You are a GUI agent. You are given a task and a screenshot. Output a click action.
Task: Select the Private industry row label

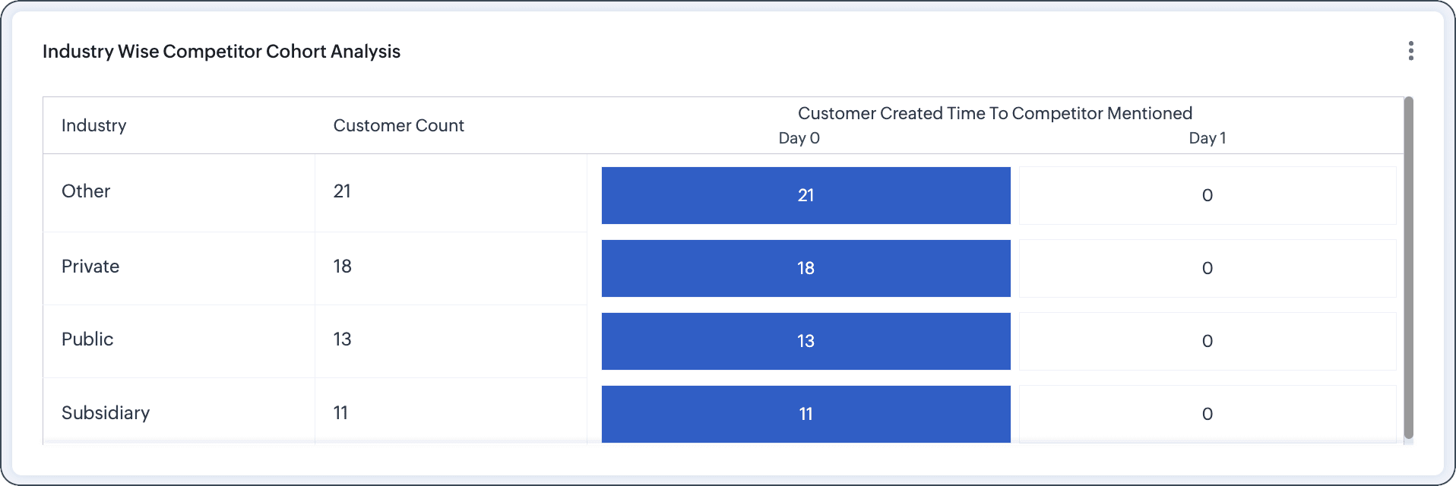(x=90, y=267)
